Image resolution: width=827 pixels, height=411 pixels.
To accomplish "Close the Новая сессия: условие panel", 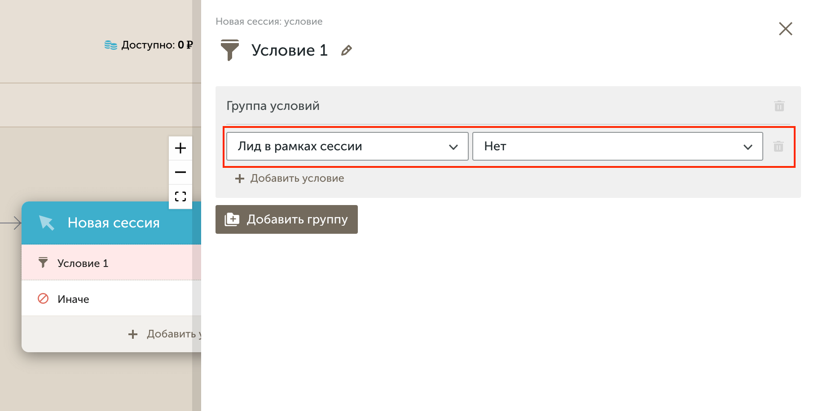I will pyautogui.click(x=786, y=28).
